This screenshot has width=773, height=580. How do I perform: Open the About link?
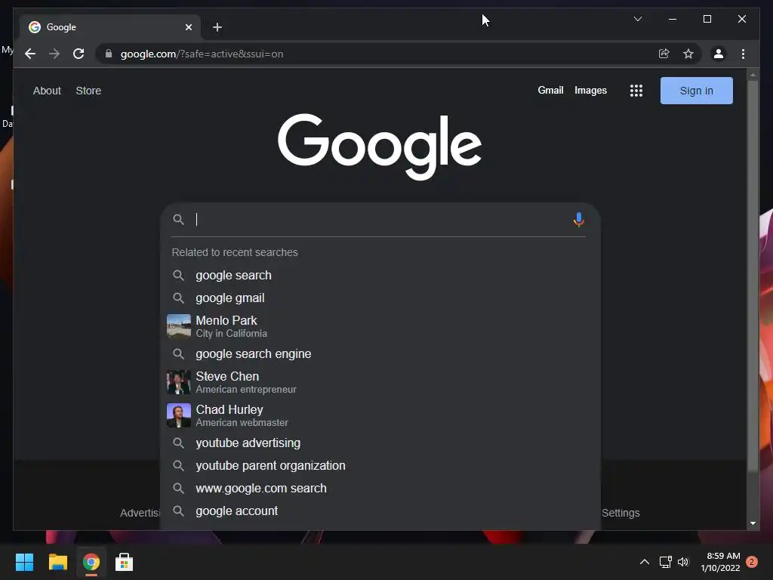click(x=47, y=91)
